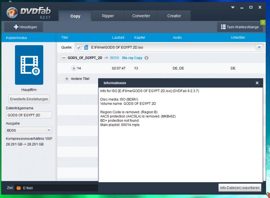Click the audio value DE, DE
Viewport: 270px width, 198px height.
pyautogui.click(x=178, y=68)
